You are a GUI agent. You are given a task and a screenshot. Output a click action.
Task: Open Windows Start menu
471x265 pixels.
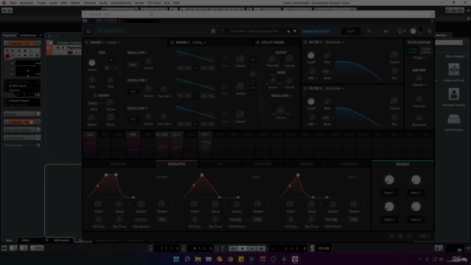[177, 259]
